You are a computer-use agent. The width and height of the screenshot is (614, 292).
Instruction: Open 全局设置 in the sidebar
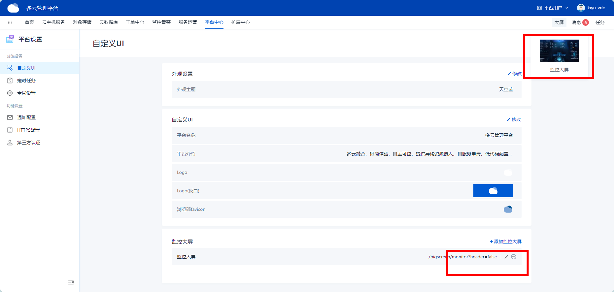coord(26,93)
